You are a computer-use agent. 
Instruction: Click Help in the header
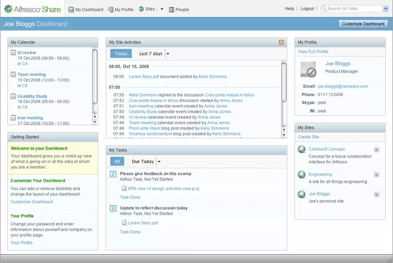click(289, 8)
